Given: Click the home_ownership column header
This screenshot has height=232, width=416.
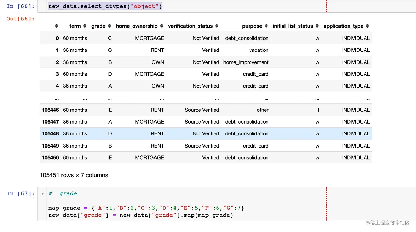Looking at the screenshot, I should click(x=137, y=26).
